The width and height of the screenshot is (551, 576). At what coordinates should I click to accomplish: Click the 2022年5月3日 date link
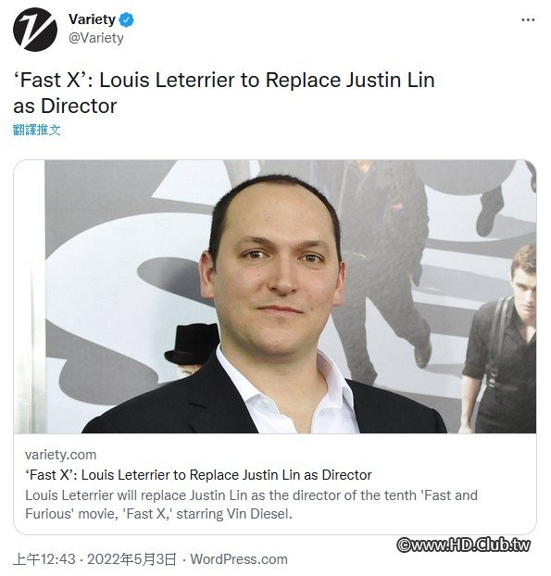131,559
